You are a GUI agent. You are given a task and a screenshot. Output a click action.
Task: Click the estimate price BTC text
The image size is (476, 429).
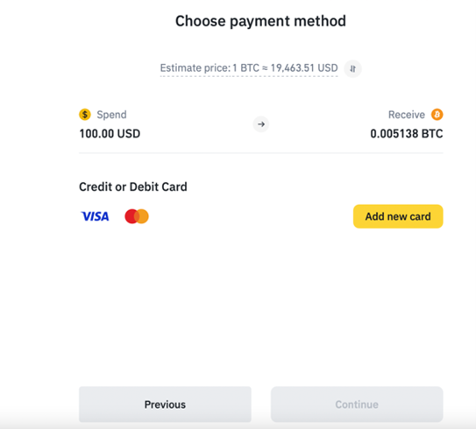click(249, 68)
